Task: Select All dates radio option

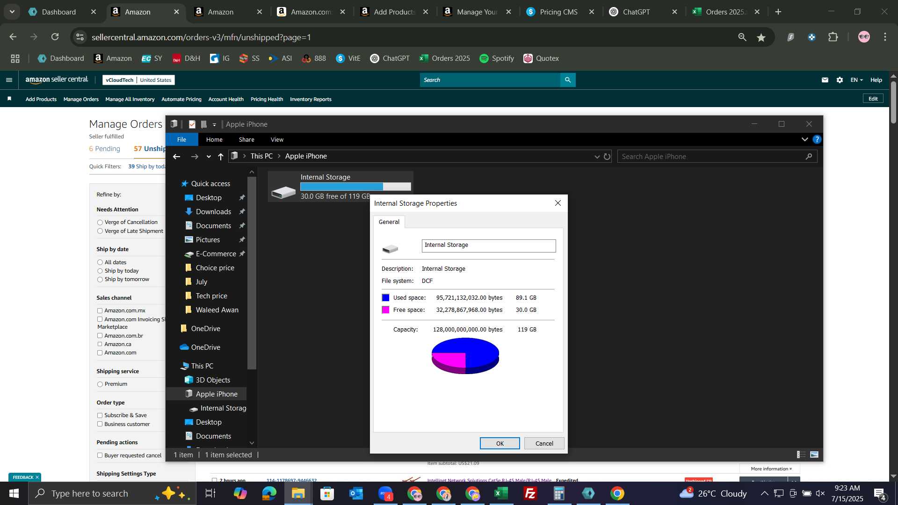Action: tap(100, 262)
